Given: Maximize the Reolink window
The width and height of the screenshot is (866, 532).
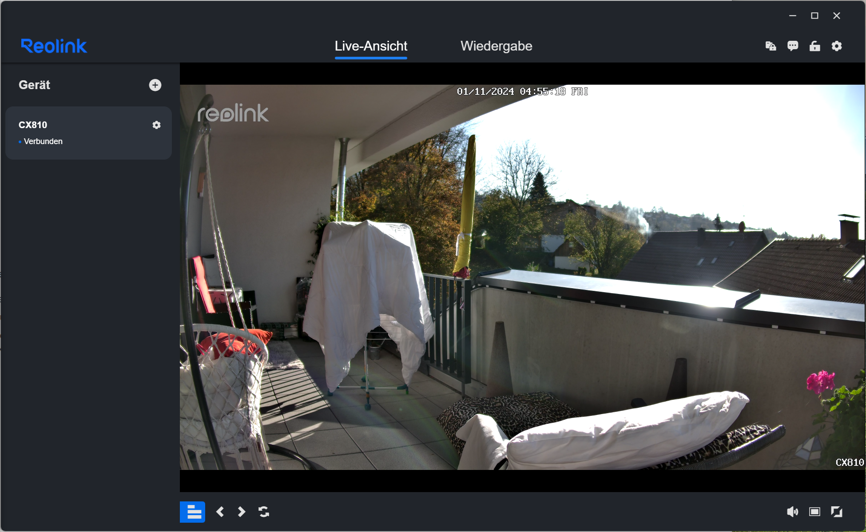Looking at the screenshot, I should click(814, 16).
